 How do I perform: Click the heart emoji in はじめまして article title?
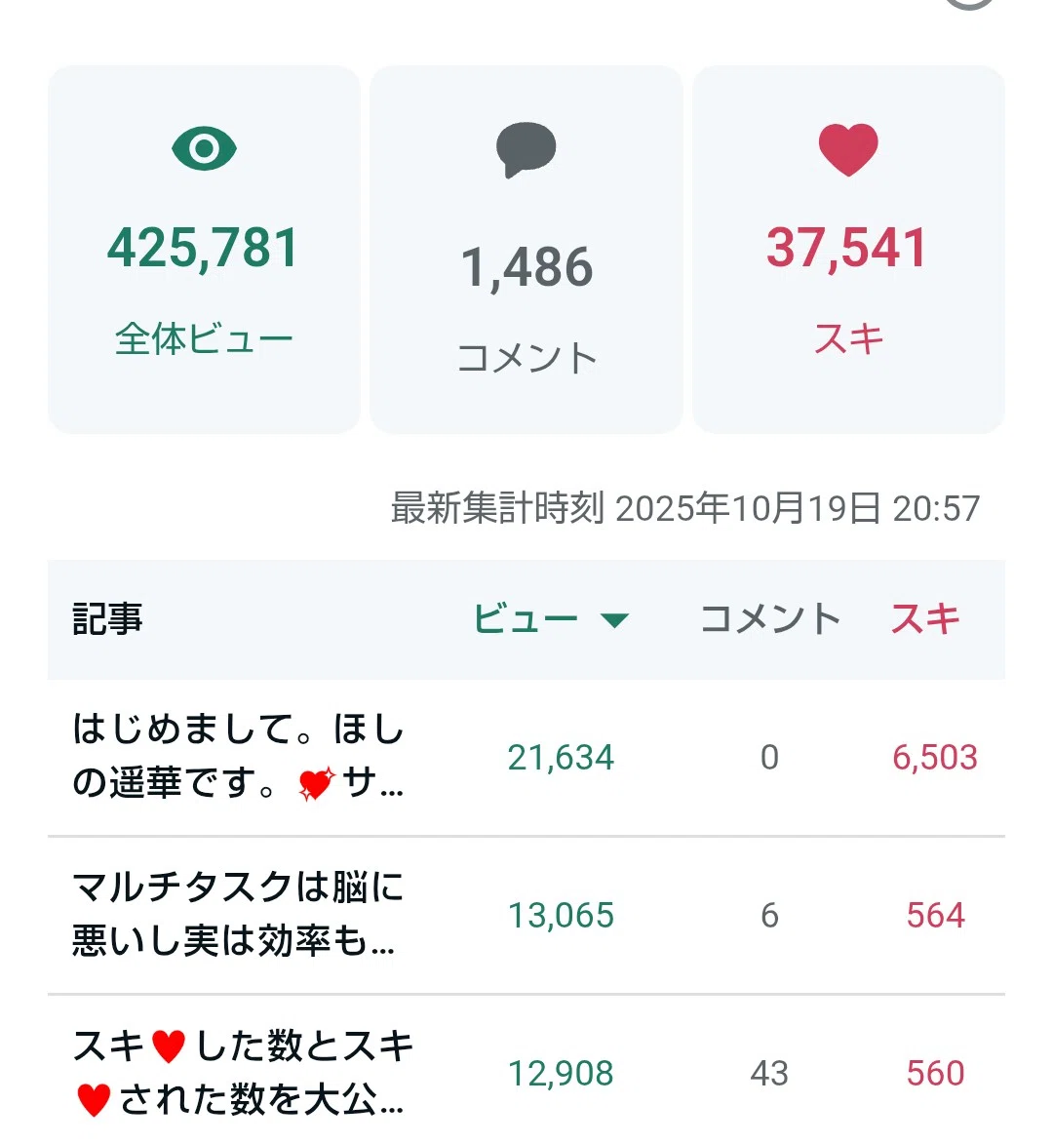317,784
